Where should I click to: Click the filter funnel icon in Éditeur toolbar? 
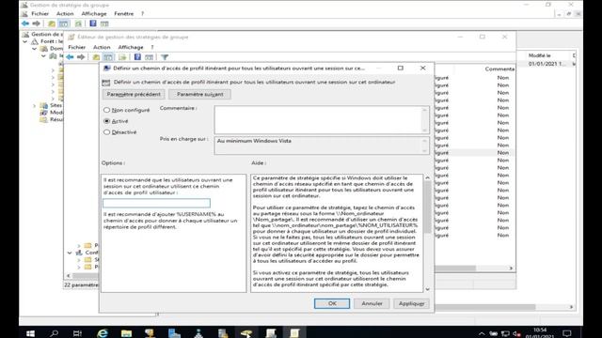[x=165, y=57]
